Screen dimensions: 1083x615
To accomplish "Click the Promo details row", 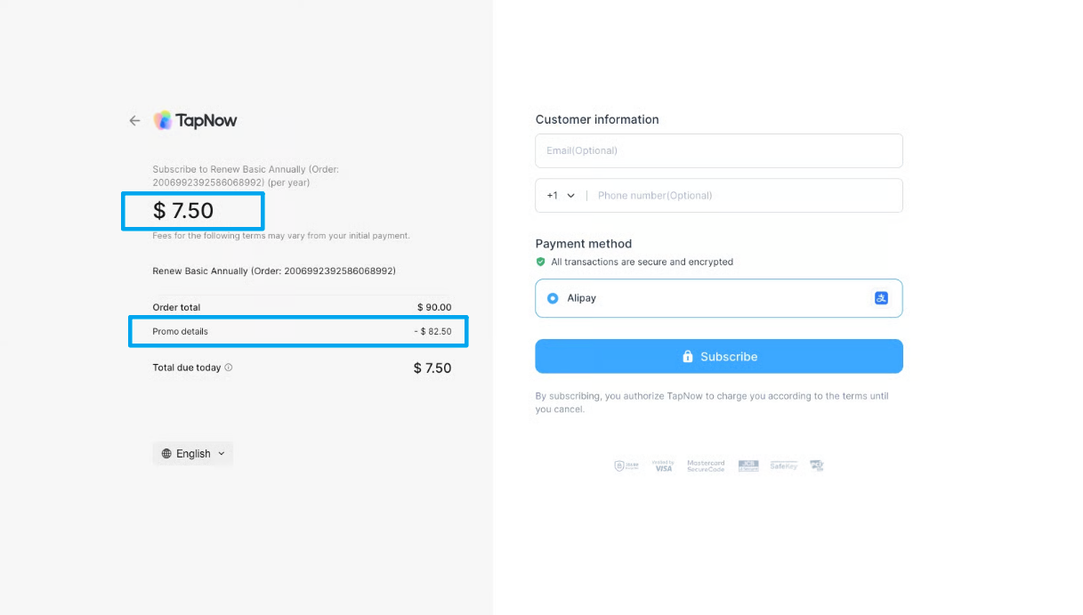I will (x=299, y=331).
